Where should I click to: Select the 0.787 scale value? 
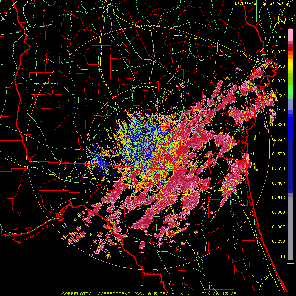pos(279,95)
